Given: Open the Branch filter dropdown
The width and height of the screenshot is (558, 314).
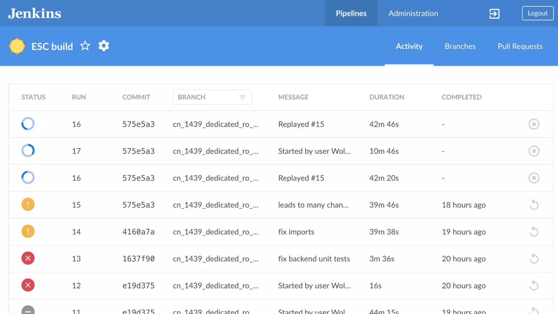Looking at the screenshot, I should click(207, 97).
